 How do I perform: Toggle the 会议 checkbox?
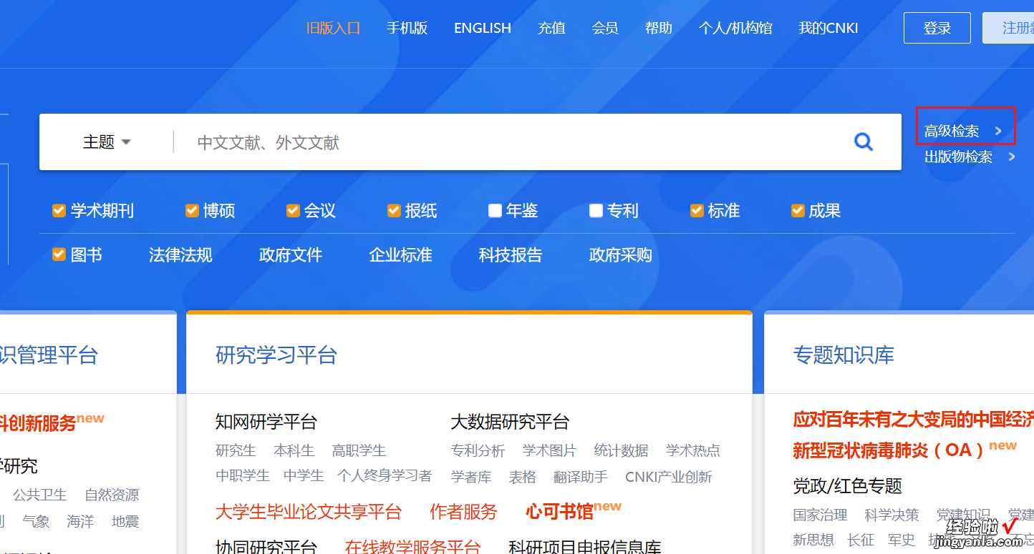(x=293, y=210)
